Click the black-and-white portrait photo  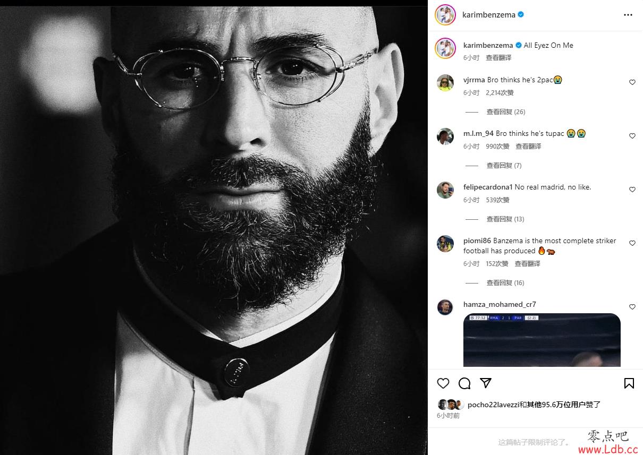[214, 230]
